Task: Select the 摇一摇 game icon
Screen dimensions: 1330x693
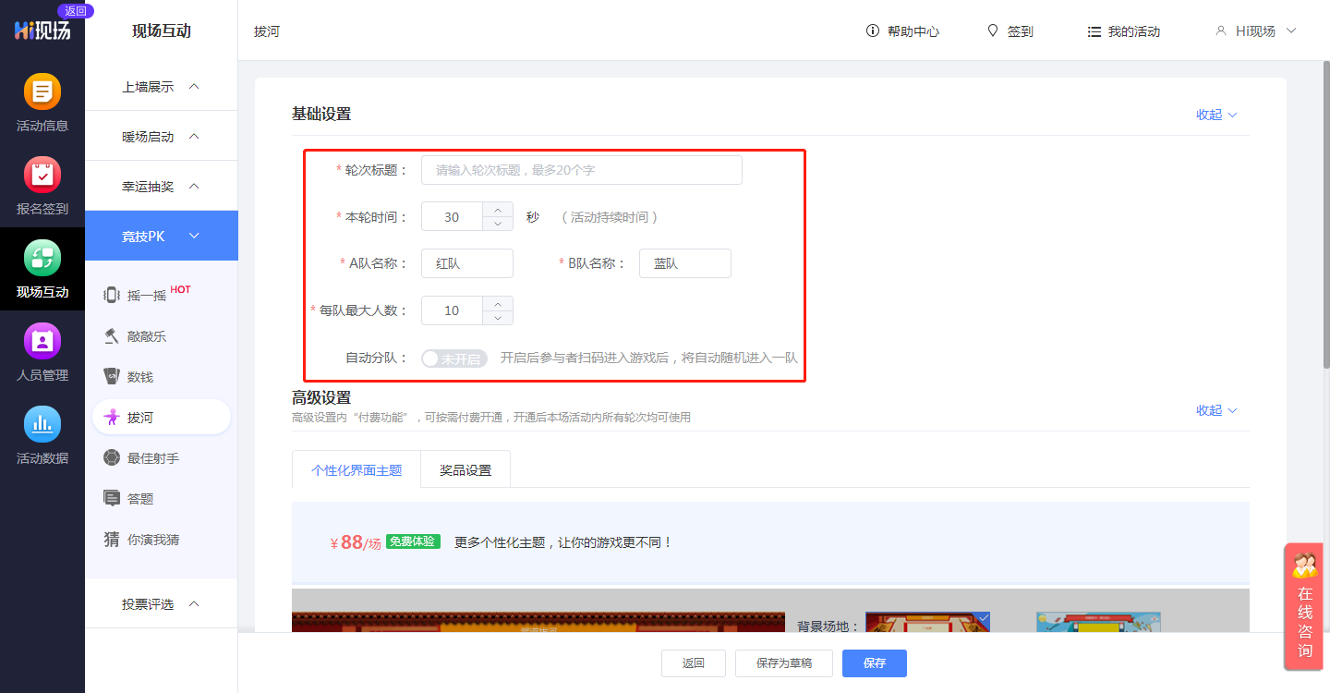Action: [x=112, y=296]
